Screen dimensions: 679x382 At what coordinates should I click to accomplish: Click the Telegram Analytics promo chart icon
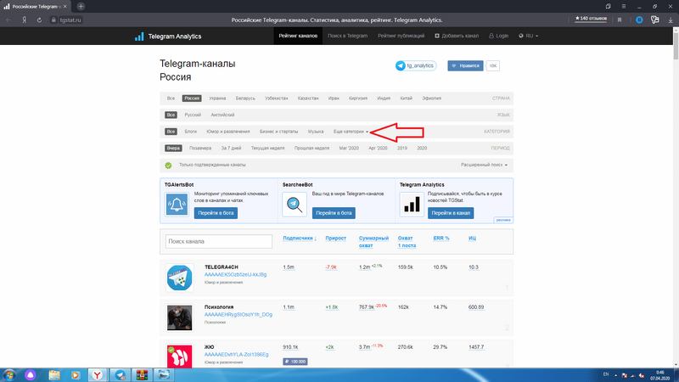pos(412,205)
